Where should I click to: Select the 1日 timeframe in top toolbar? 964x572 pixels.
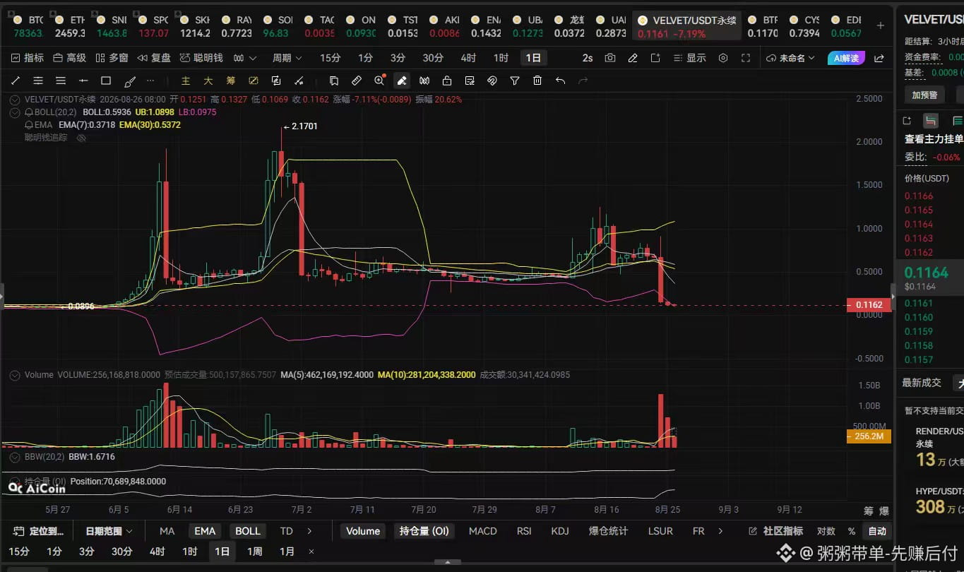tap(532, 58)
